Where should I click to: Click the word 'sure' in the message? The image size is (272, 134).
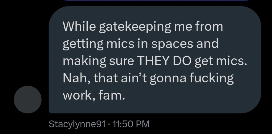(x=120, y=61)
